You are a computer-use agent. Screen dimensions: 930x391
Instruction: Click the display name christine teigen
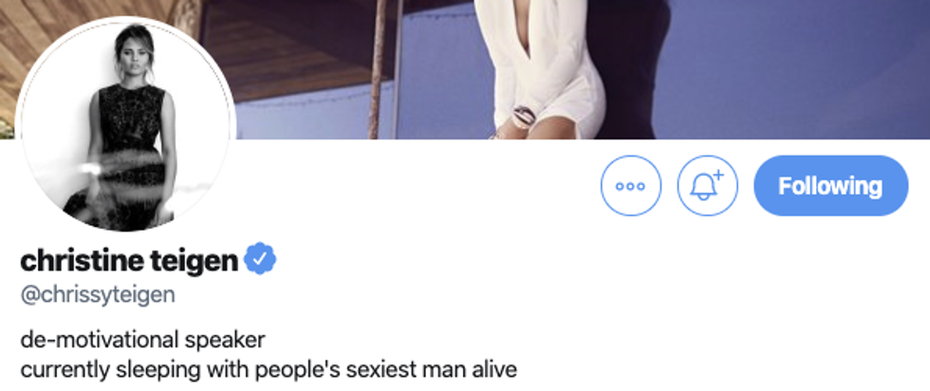(129, 260)
